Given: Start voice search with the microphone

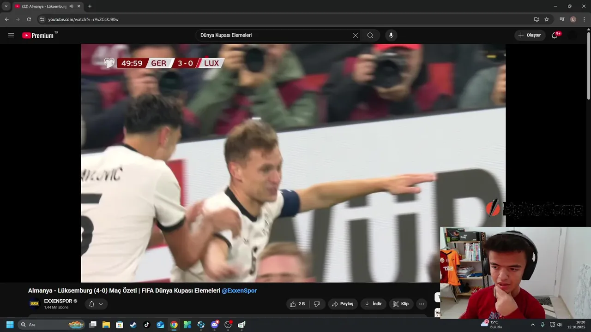Looking at the screenshot, I should [391, 36].
